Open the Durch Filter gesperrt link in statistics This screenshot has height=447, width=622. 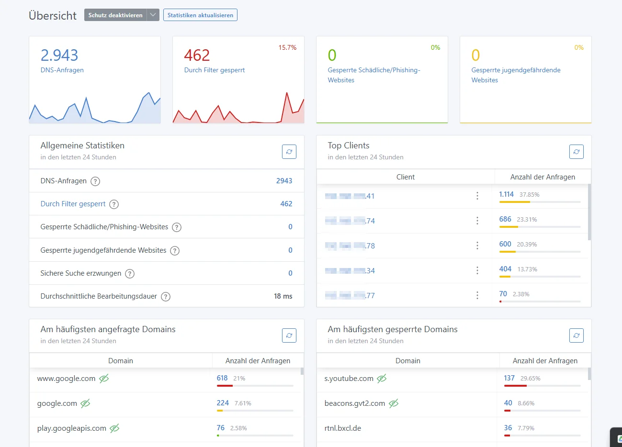(x=73, y=204)
